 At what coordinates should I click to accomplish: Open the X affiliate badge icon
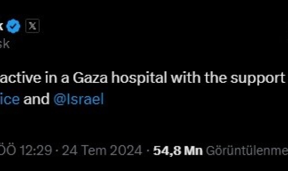coord(32,26)
